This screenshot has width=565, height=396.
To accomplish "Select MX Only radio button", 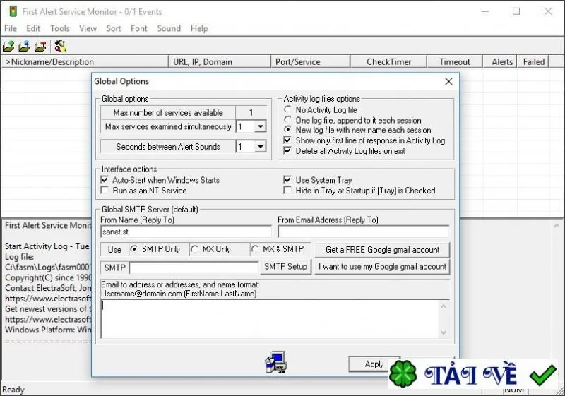I will (195, 249).
